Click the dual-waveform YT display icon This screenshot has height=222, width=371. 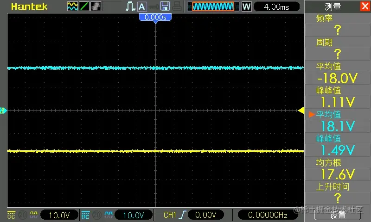tap(72, 6)
